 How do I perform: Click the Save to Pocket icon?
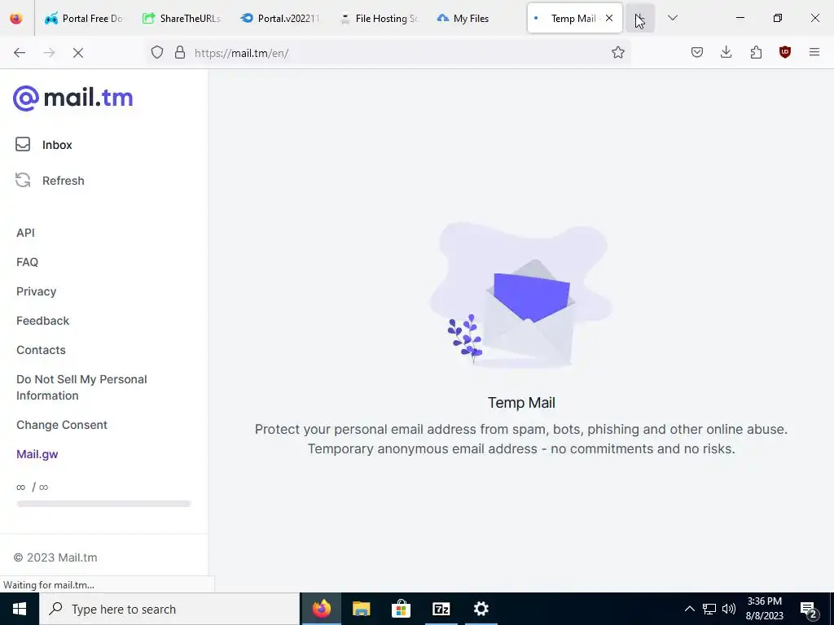(697, 52)
